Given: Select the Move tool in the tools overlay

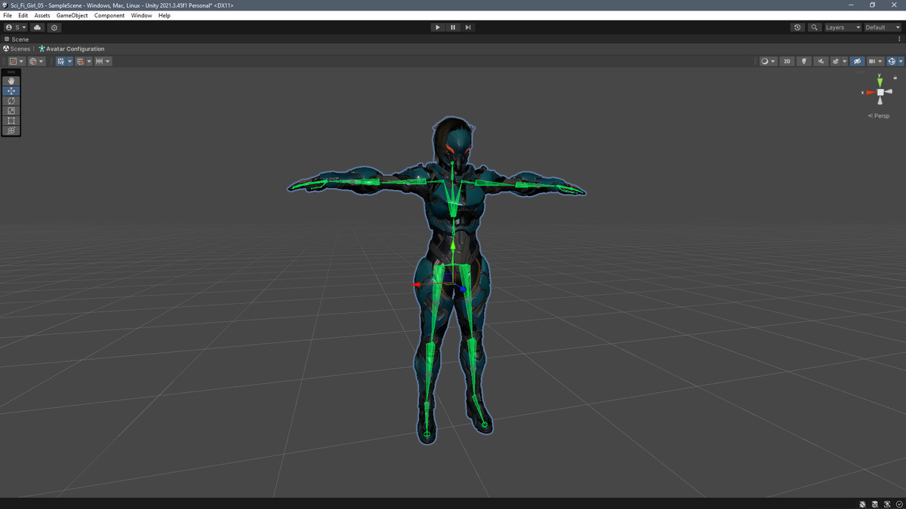Looking at the screenshot, I should (11, 90).
